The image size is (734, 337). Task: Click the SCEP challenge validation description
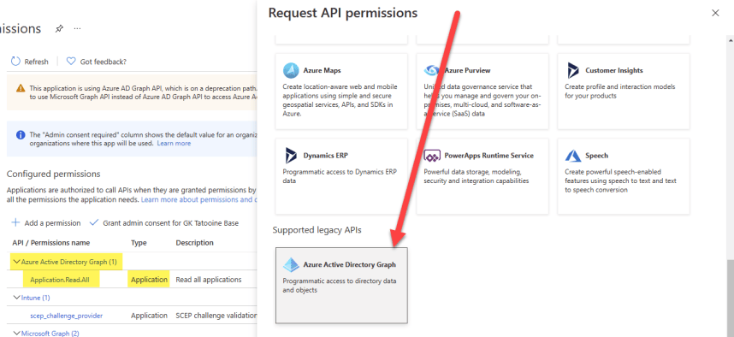click(x=216, y=316)
